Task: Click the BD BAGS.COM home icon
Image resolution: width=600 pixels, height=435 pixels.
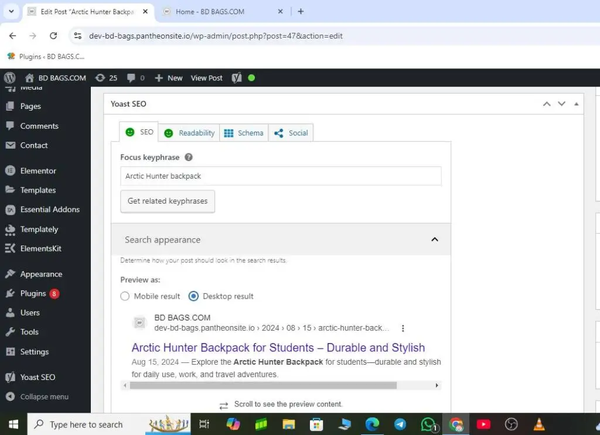Action: click(29, 78)
